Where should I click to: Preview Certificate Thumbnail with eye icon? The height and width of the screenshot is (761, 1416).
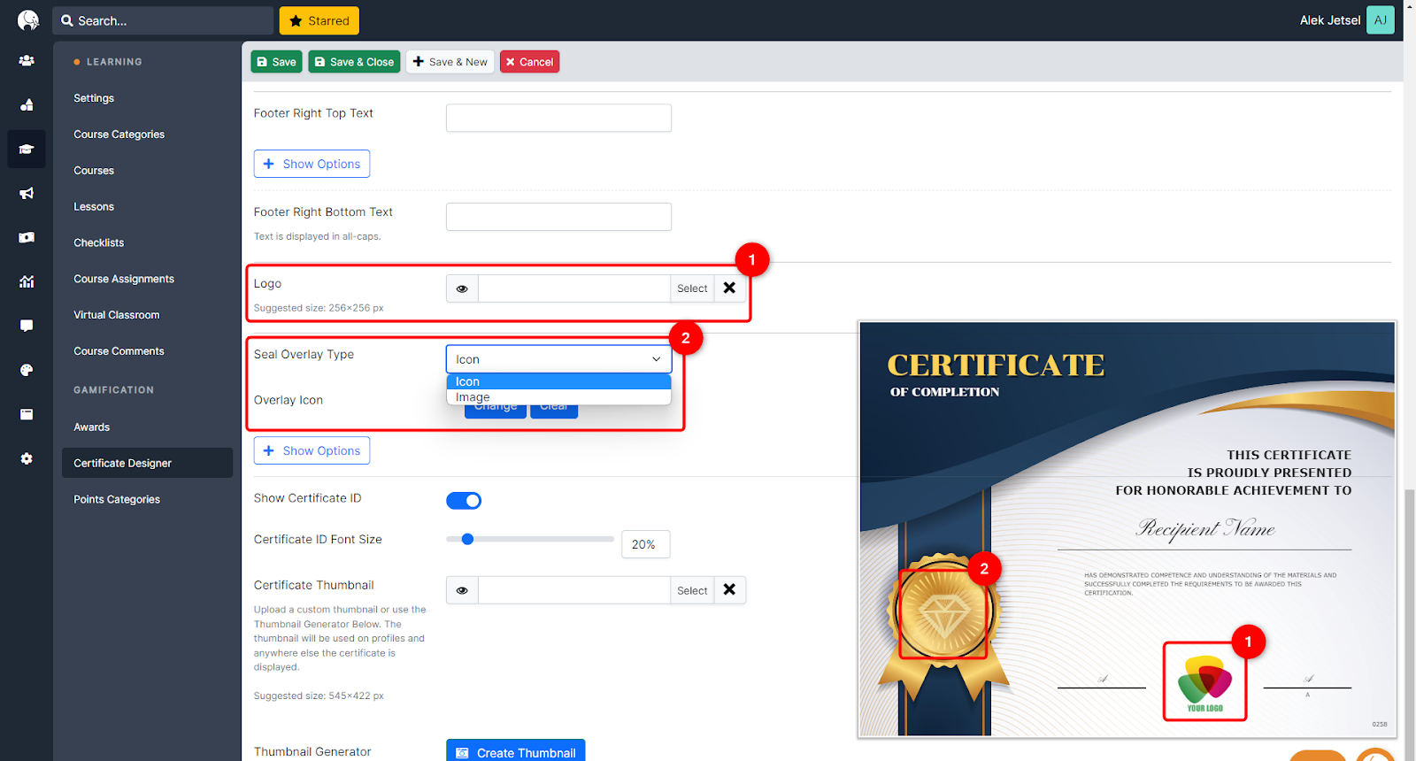462,590
